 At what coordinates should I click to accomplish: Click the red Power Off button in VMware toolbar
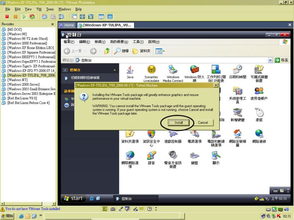coord(7,16)
